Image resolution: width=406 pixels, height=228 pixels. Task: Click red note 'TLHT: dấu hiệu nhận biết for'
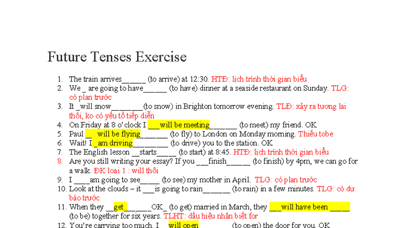coord(210,216)
